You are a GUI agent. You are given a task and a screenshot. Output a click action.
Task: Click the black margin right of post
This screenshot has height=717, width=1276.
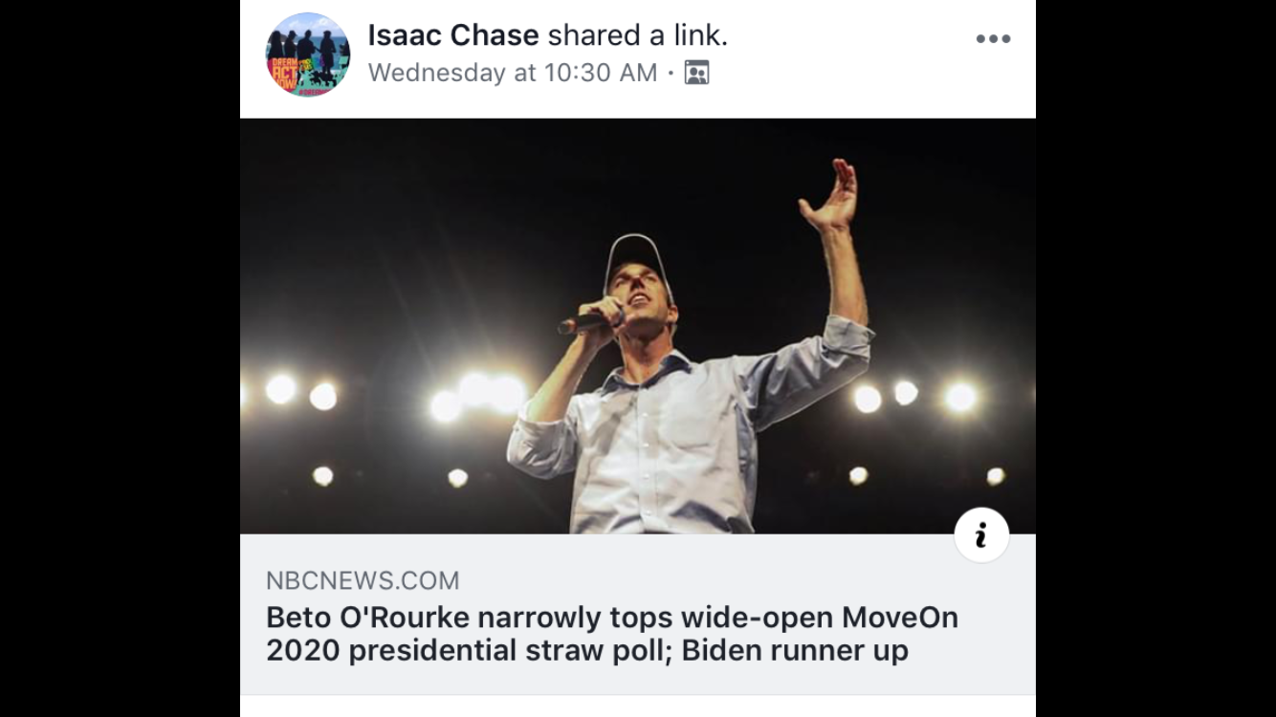1155,358
